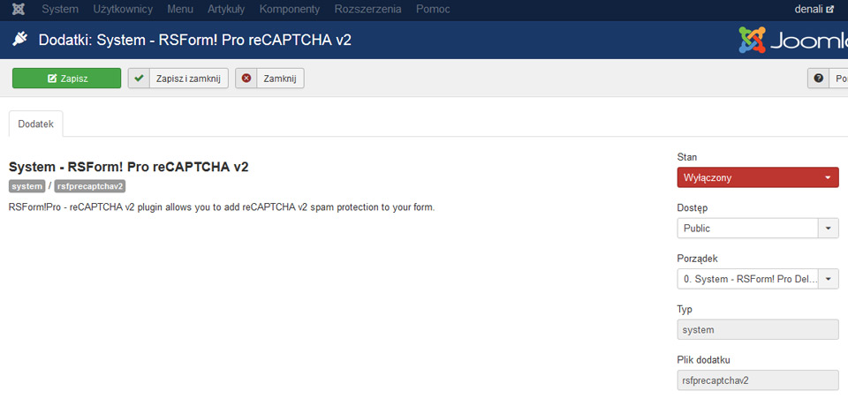Click the help question mark icon button
Image resolution: width=848 pixels, height=398 pixels.
pos(818,79)
